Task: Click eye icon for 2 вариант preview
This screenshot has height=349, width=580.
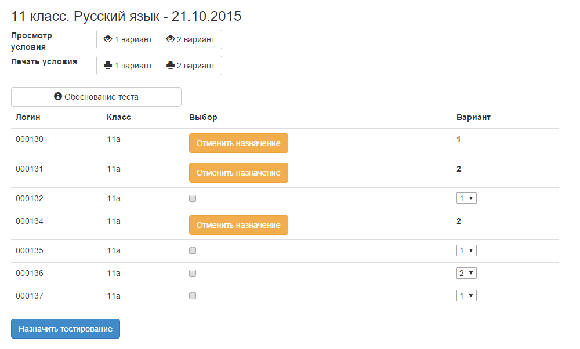Action: pos(171,39)
